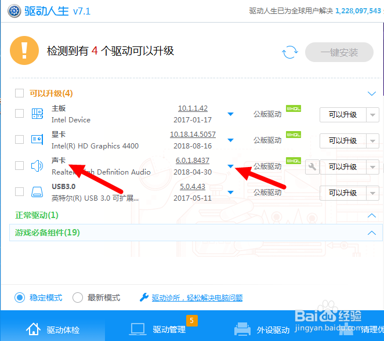Select the 稳定模式 radio button
This screenshot has width=384, height=341.
[x=20, y=298]
